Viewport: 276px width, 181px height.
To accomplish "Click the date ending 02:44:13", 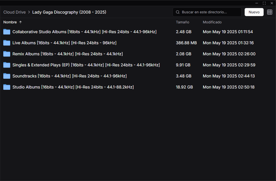I will (x=229, y=76).
